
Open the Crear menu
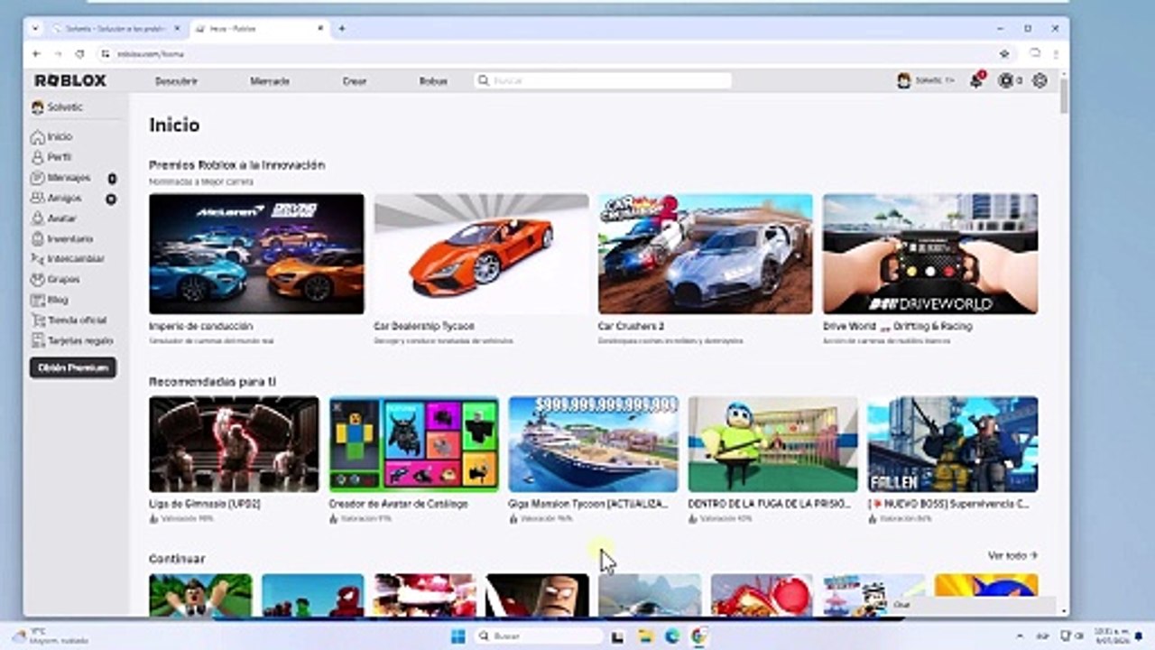pyautogui.click(x=355, y=81)
